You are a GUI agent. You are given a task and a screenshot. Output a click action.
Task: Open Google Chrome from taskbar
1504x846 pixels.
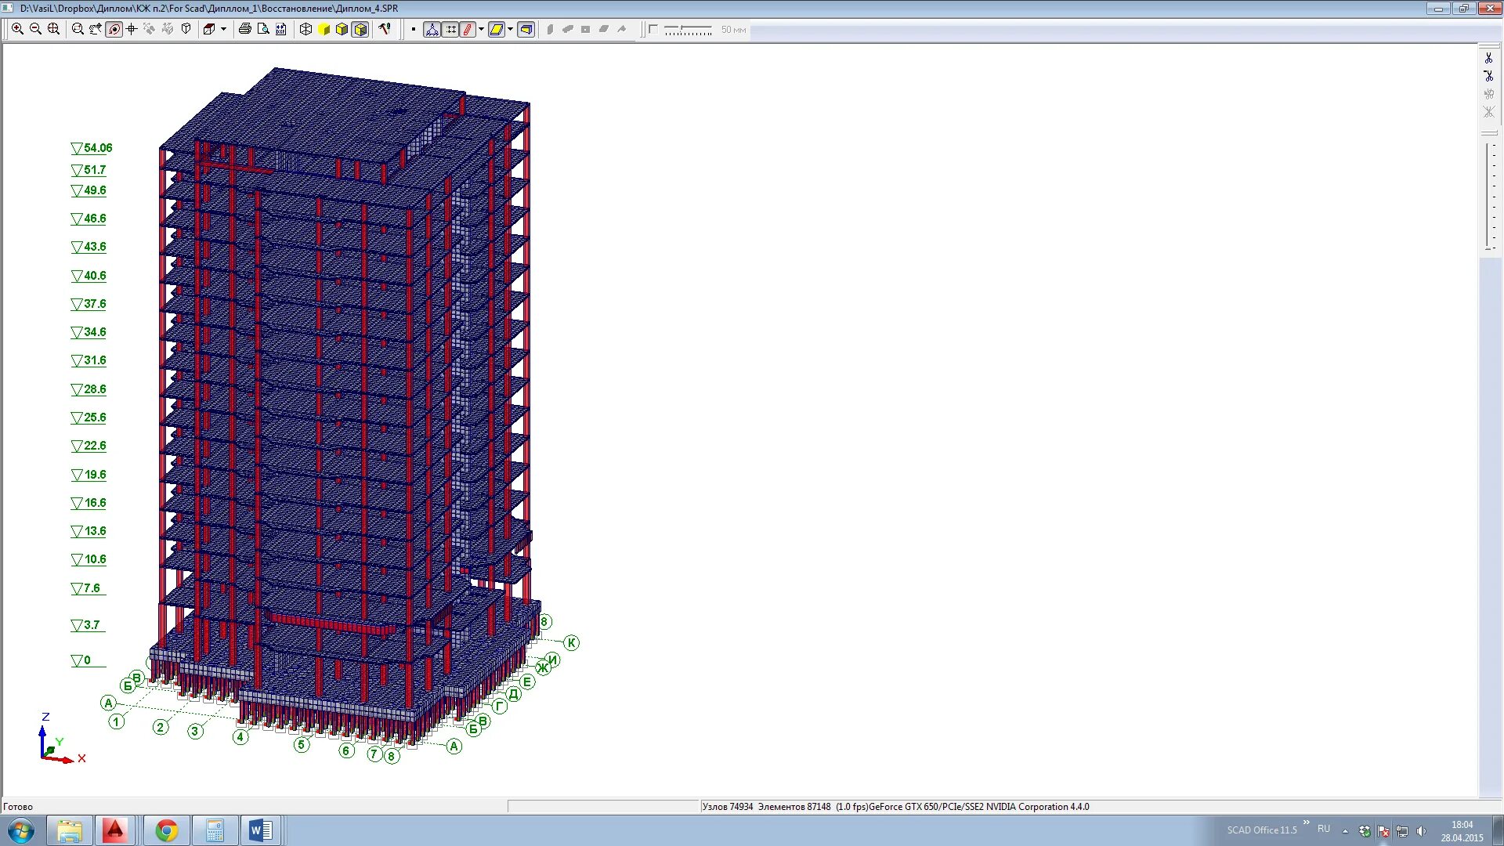click(x=166, y=830)
